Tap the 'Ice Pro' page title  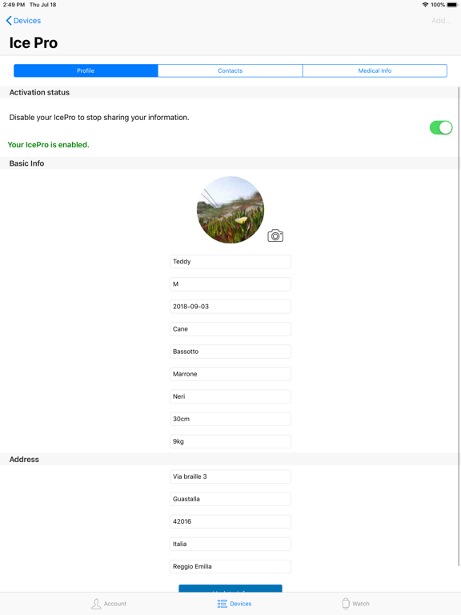(34, 42)
